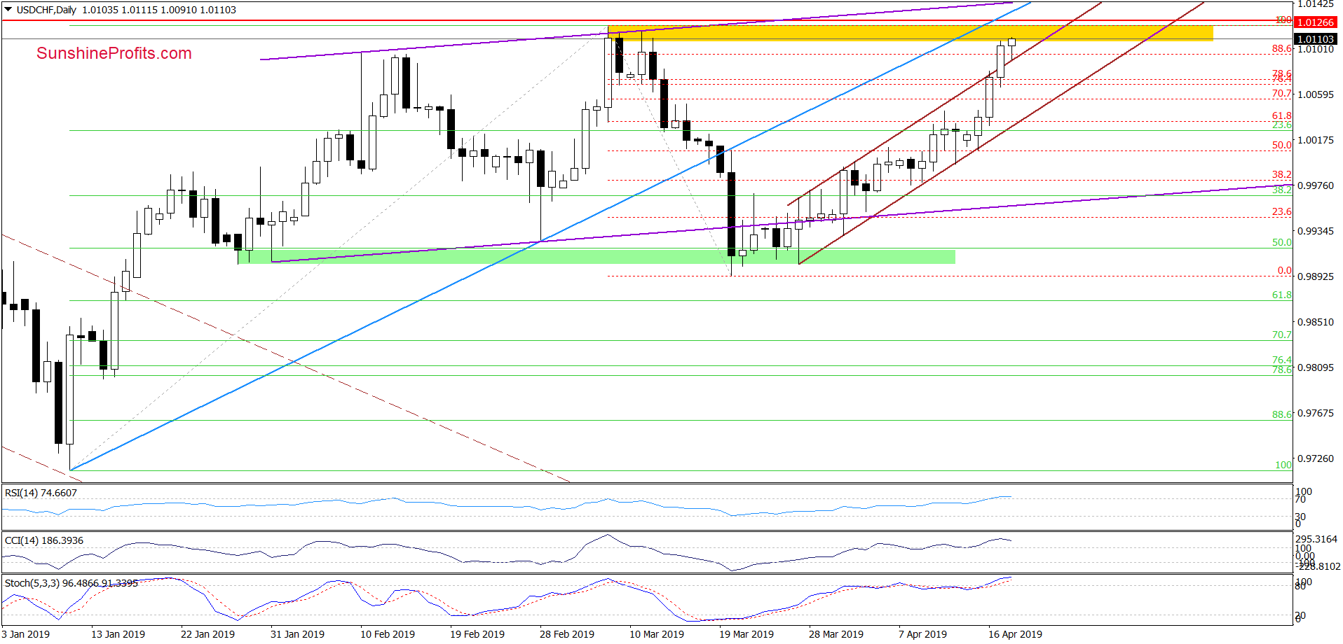Screen dimensions: 1343x644
Task: Click the 1.01425 price axis value
Action: (1316, 4)
